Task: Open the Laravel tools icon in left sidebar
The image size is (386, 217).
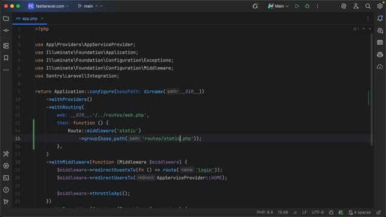Action: click(6, 154)
